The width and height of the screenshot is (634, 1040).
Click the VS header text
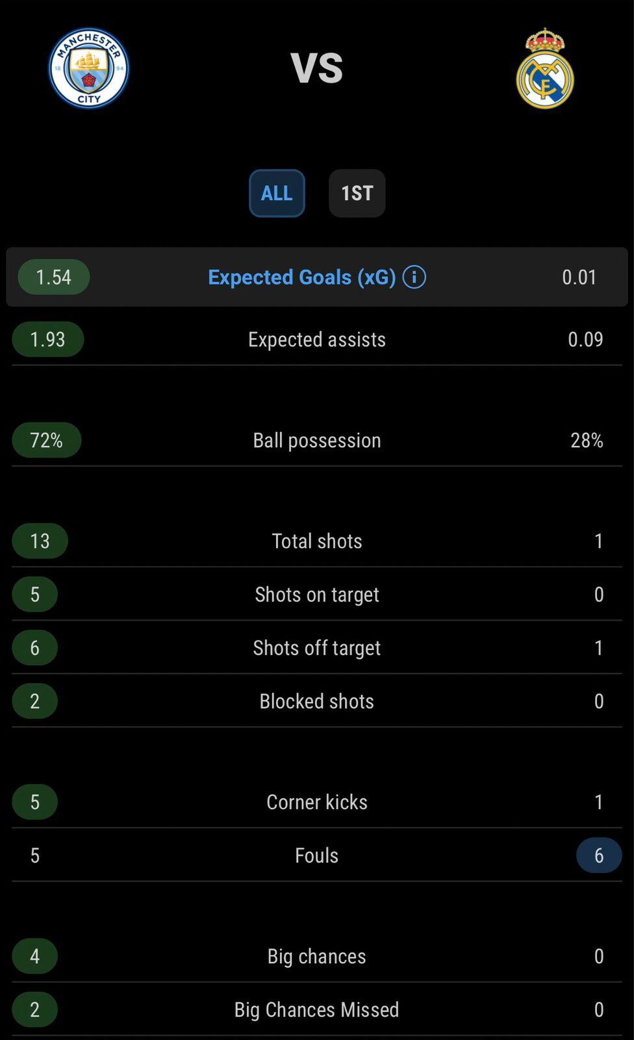click(x=317, y=68)
